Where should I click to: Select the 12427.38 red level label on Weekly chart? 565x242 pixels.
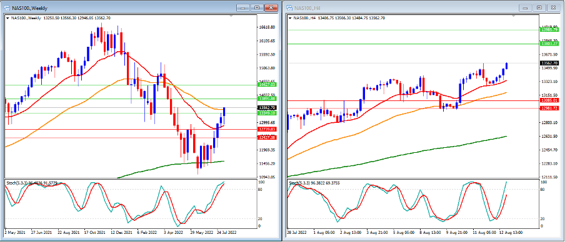click(x=267, y=137)
